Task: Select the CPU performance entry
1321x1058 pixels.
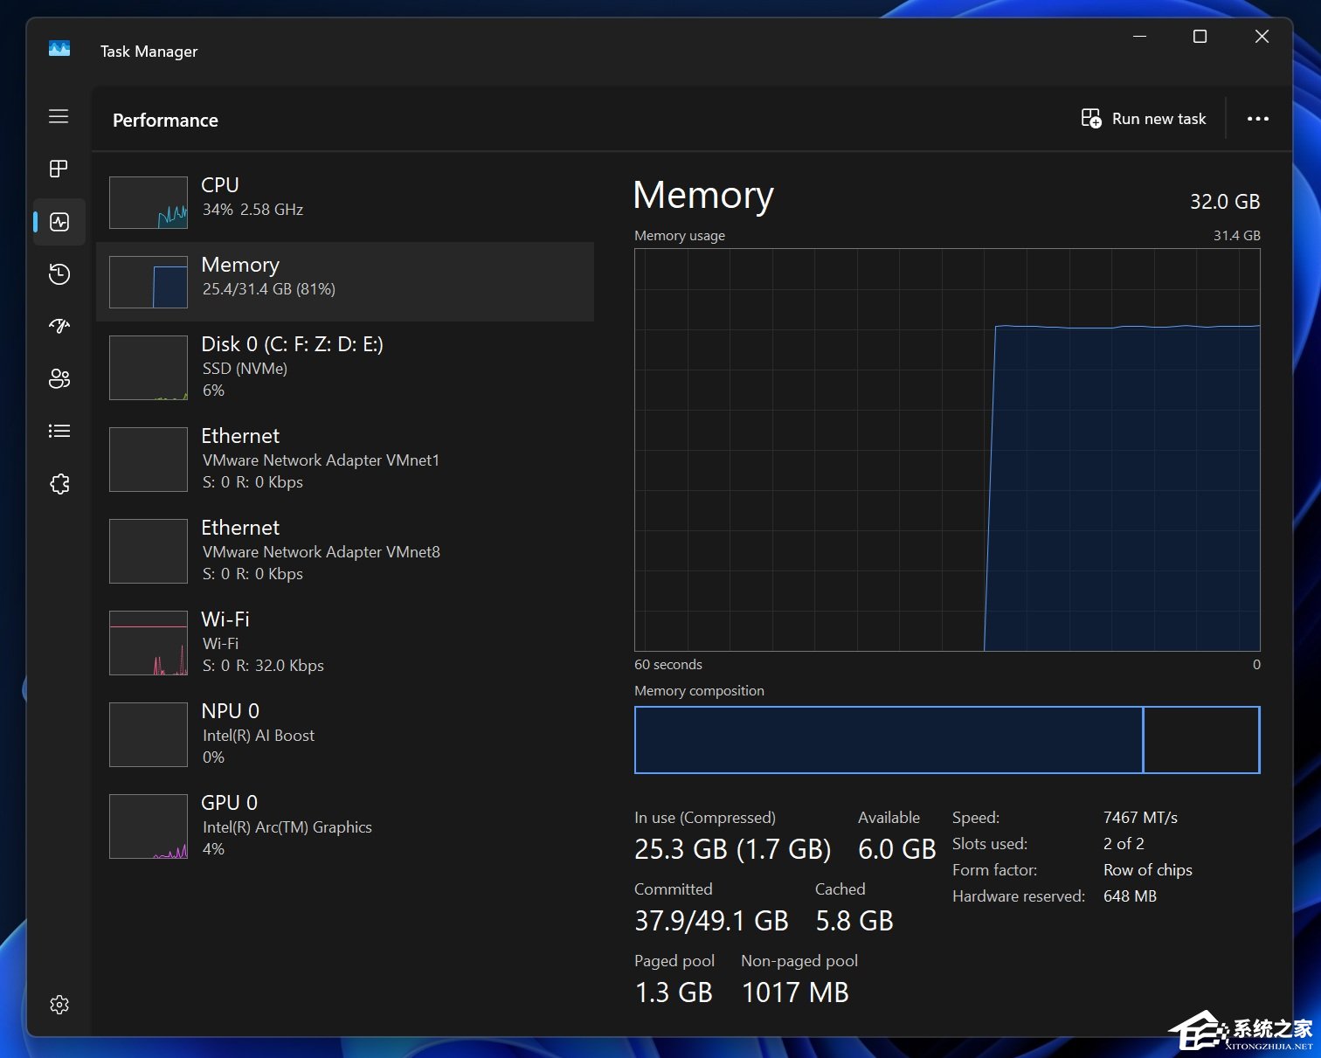Action: [x=345, y=202]
